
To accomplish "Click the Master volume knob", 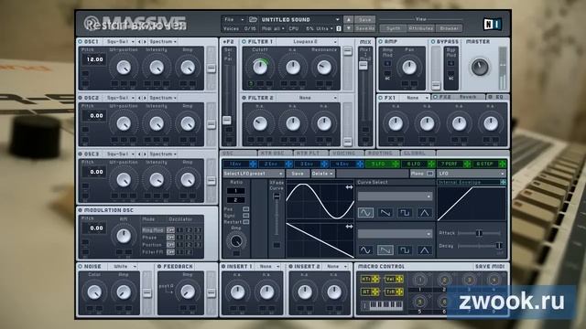I will (x=480, y=67).
